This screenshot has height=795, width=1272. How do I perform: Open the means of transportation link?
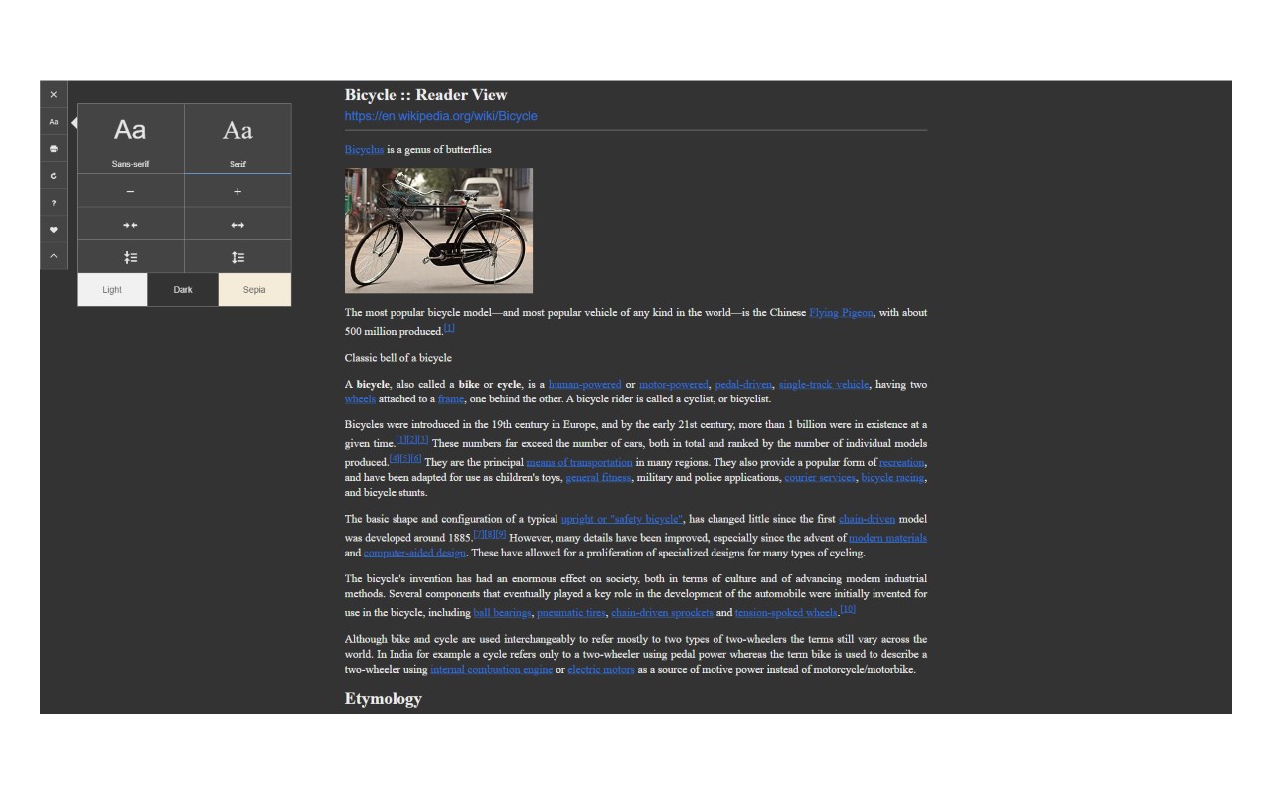point(579,463)
